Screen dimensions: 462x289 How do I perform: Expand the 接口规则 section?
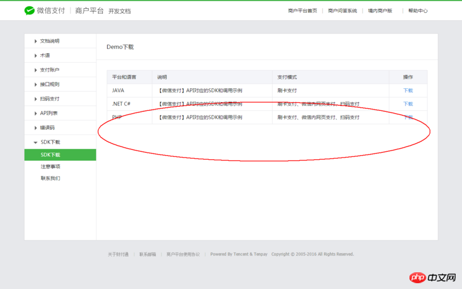point(49,84)
